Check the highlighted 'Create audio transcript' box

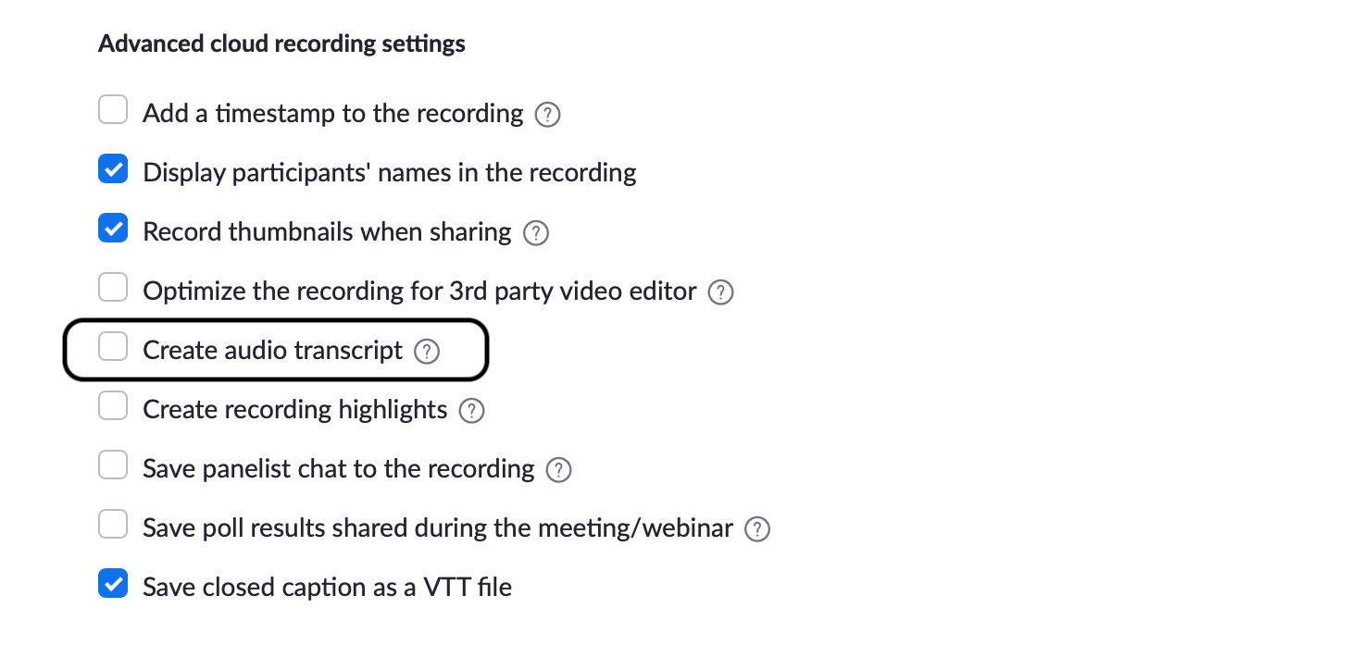click(x=112, y=346)
